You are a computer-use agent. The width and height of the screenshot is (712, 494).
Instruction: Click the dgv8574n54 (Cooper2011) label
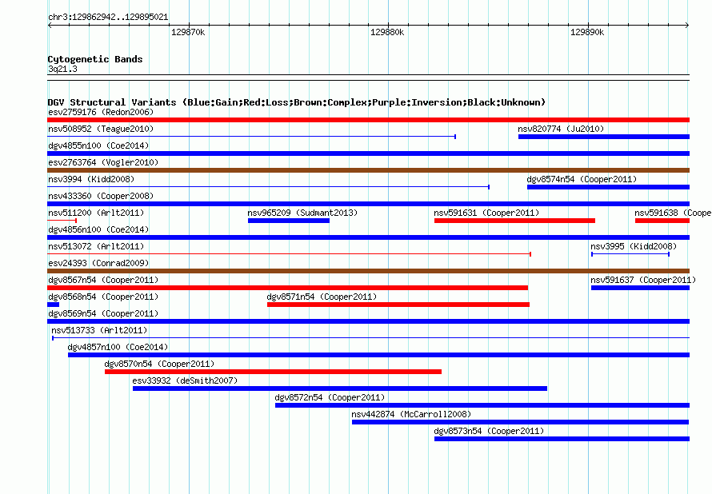pos(582,179)
